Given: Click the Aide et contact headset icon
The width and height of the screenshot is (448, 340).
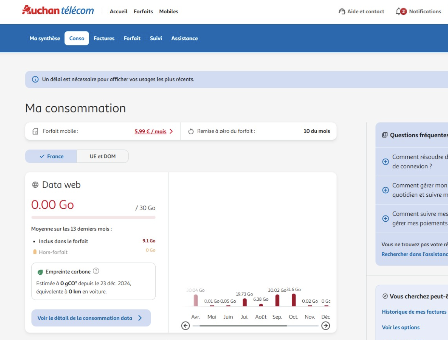Looking at the screenshot, I should [342, 11].
